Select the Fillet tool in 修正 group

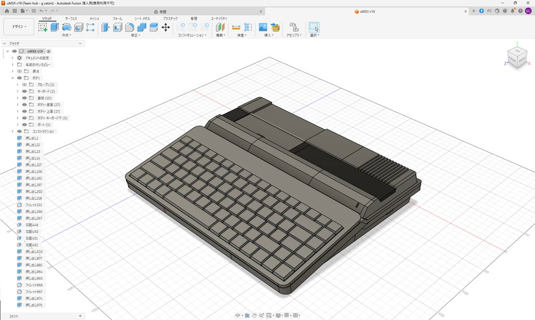click(130, 27)
